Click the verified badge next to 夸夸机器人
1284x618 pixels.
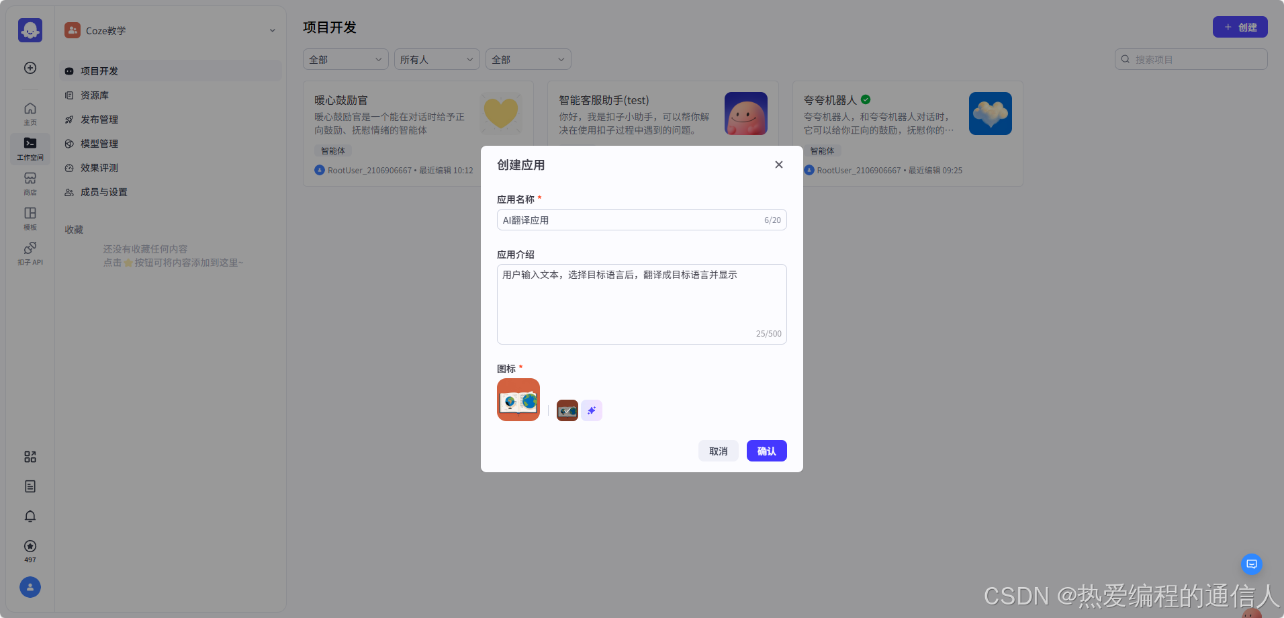866,99
